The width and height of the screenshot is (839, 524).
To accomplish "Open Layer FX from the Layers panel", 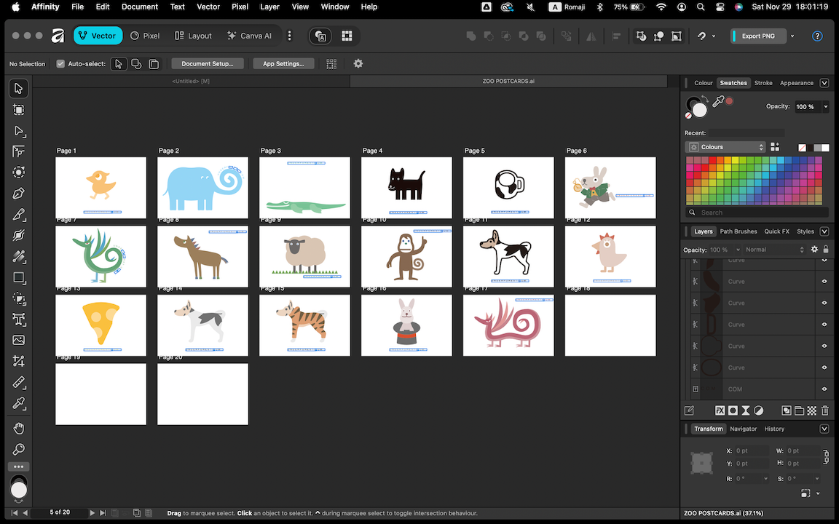I will 720,410.
